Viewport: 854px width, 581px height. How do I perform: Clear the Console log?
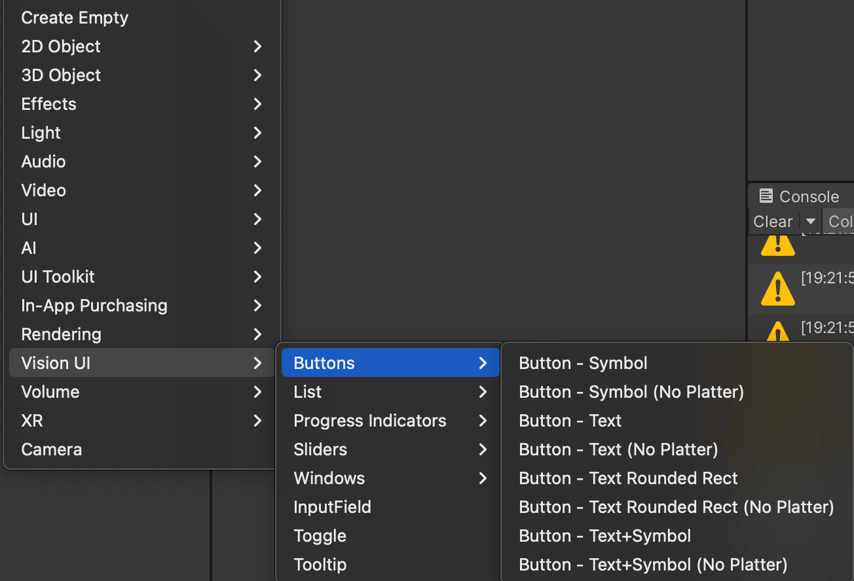[x=773, y=222]
